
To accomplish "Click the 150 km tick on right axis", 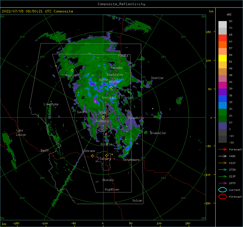I will 209,32.
